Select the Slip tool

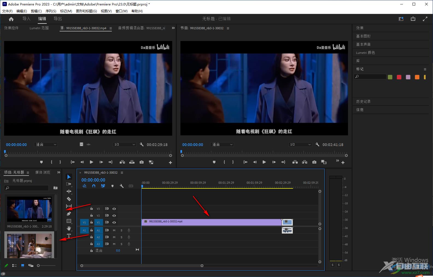click(69, 206)
